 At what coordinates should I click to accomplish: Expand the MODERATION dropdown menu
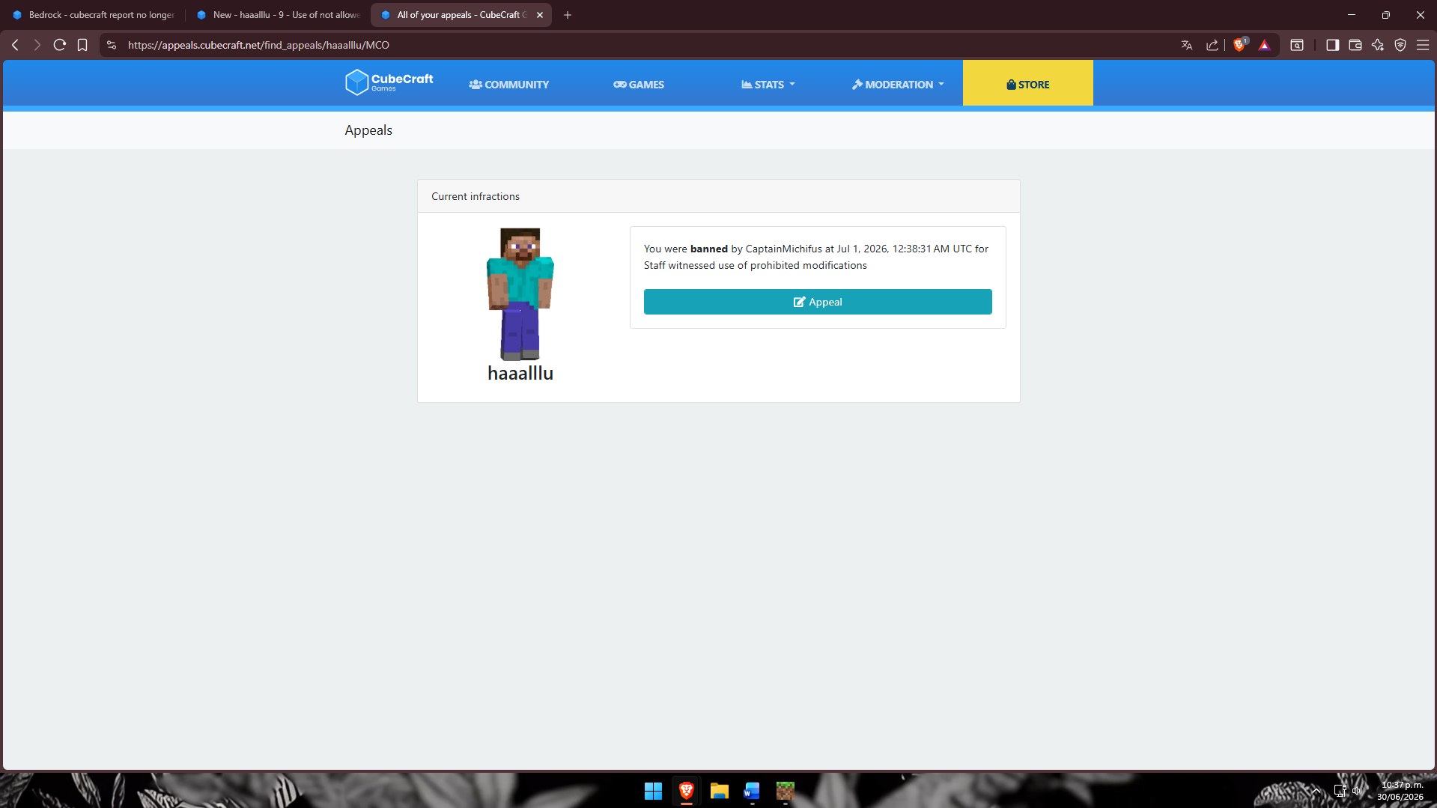898,85
